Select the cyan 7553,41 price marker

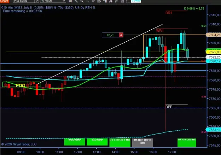(x=213, y=130)
